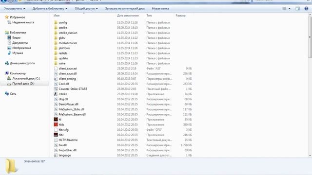Click the cstrike application icon
Image resolution: width=312 pixels, height=175 pixels.
[56, 94]
